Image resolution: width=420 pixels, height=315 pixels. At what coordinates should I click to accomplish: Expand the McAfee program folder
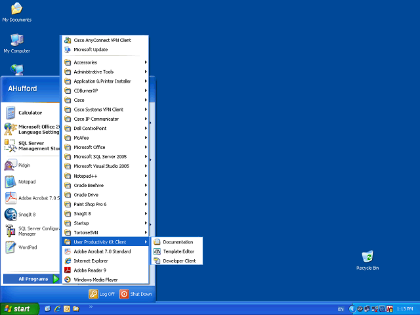point(105,138)
